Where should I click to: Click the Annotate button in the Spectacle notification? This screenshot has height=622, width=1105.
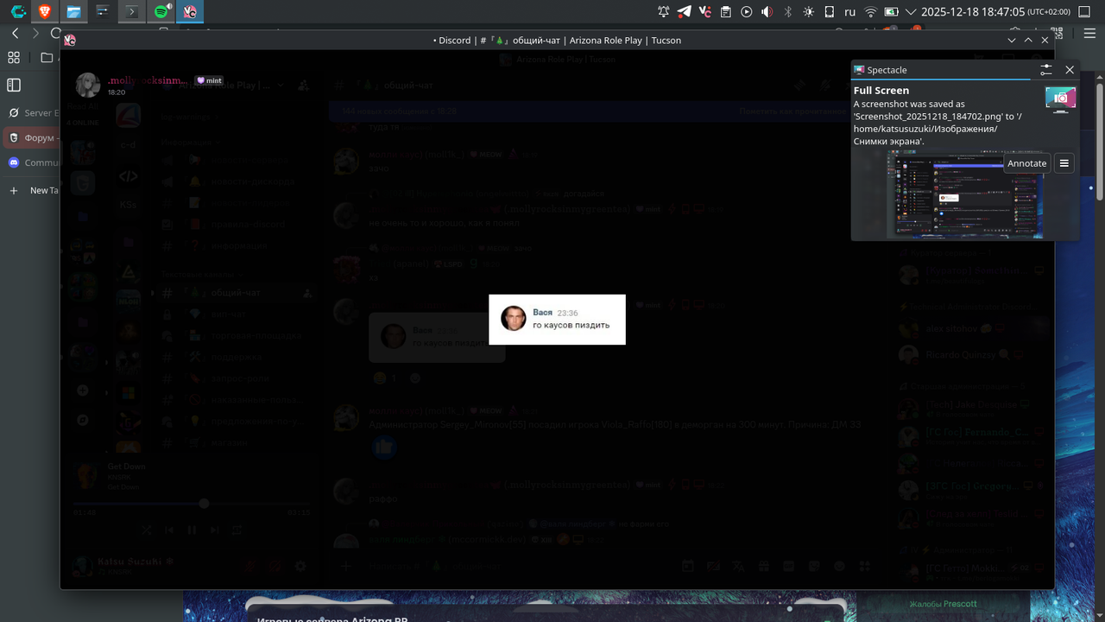coord(1026,163)
